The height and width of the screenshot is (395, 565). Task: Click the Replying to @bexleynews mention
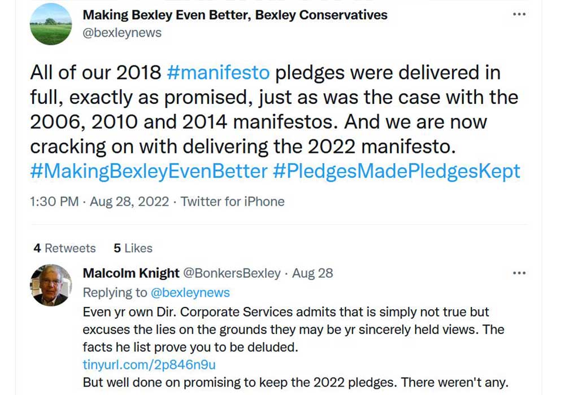[190, 292]
